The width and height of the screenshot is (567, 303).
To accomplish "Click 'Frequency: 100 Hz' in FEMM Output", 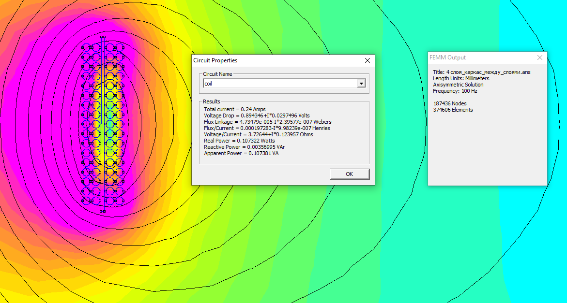I will click(455, 91).
